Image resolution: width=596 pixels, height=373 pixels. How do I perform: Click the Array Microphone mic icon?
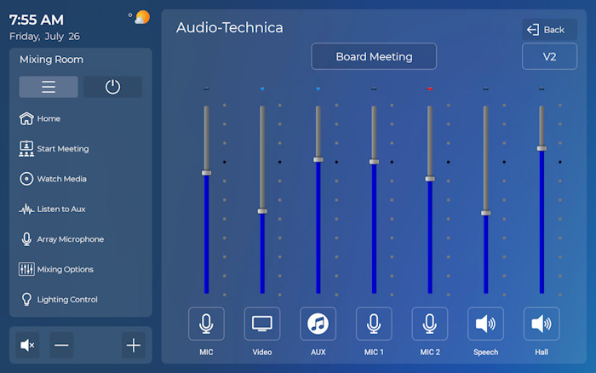[26, 239]
